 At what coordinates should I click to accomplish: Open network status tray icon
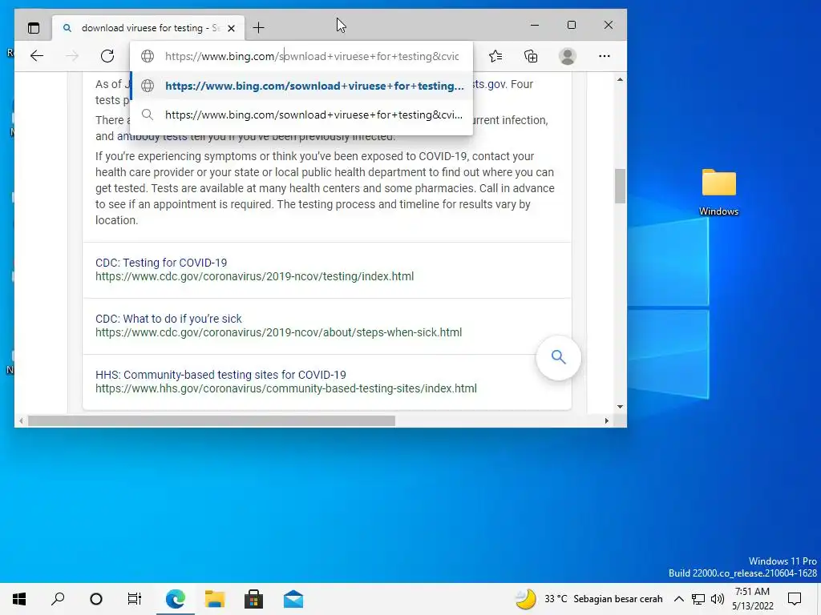click(x=698, y=599)
